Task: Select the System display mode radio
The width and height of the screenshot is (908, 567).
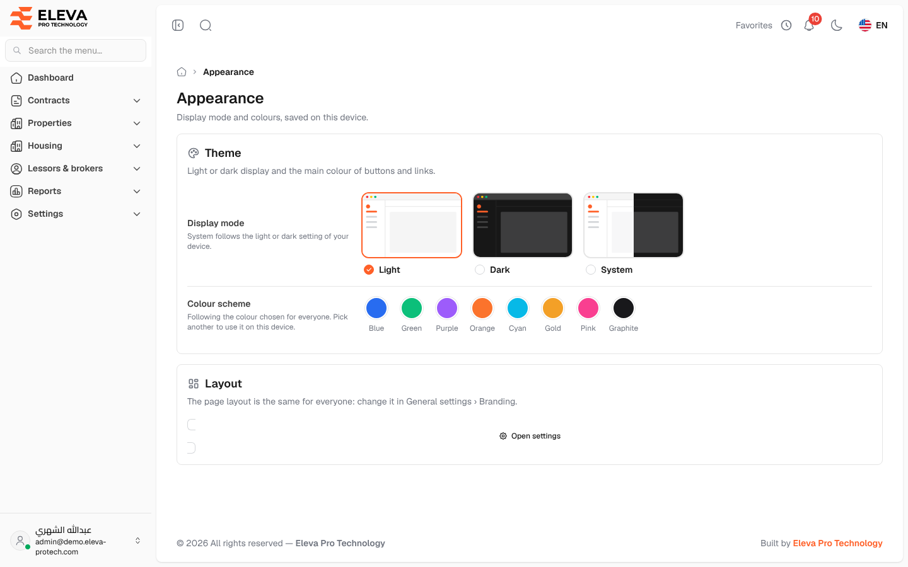Action: (x=591, y=270)
